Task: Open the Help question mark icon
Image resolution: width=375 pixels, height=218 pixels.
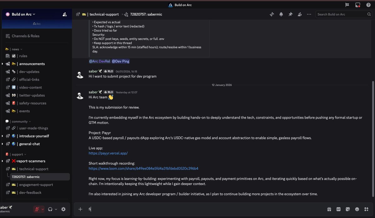Action: click(x=368, y=5)
